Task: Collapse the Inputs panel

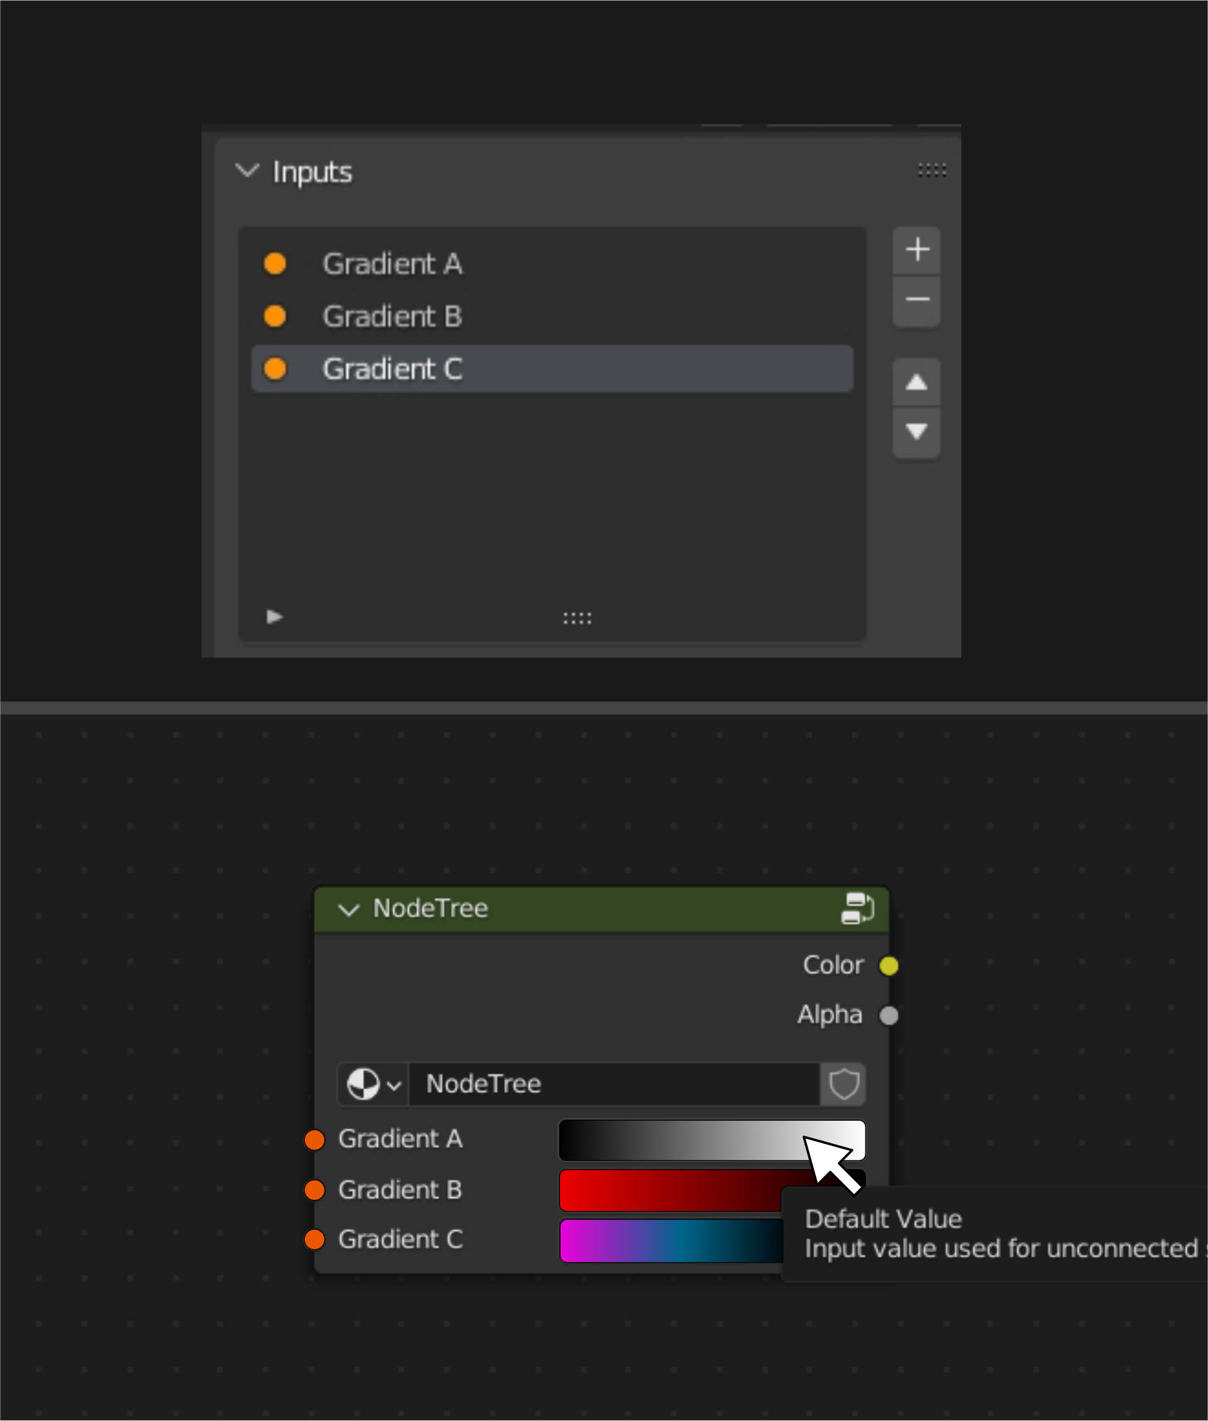Action: tap(247, 170)
